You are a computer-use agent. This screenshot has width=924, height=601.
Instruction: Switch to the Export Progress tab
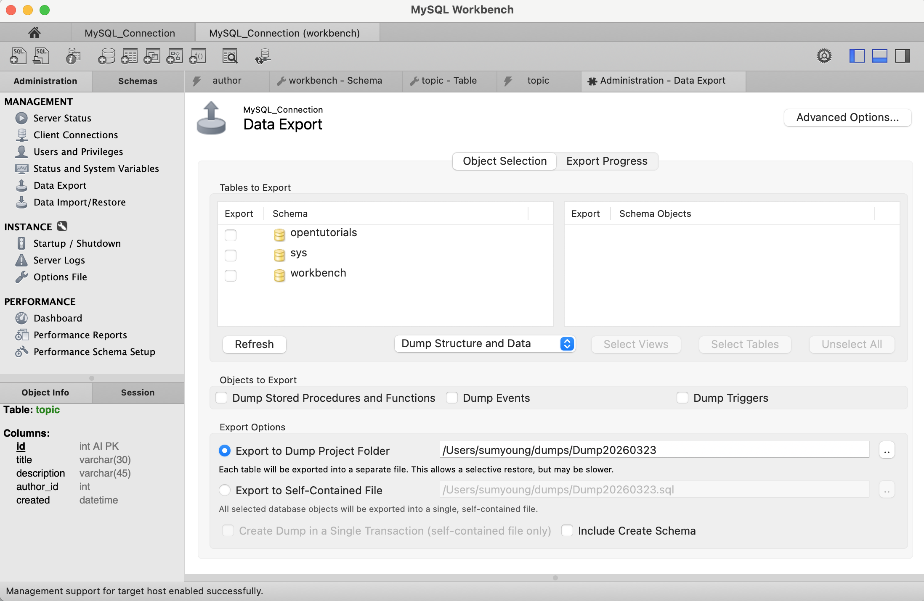607,161
